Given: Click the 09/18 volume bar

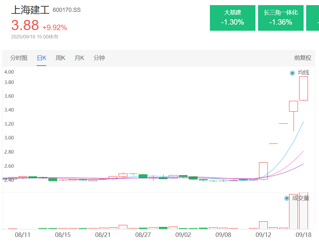Looking at the screenshot, I should click(304, 211).
